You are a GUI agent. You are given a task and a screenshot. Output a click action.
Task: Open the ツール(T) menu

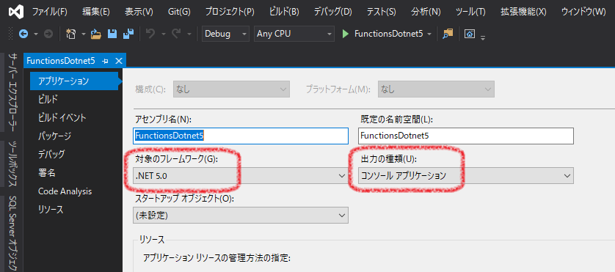click(470, 12)
